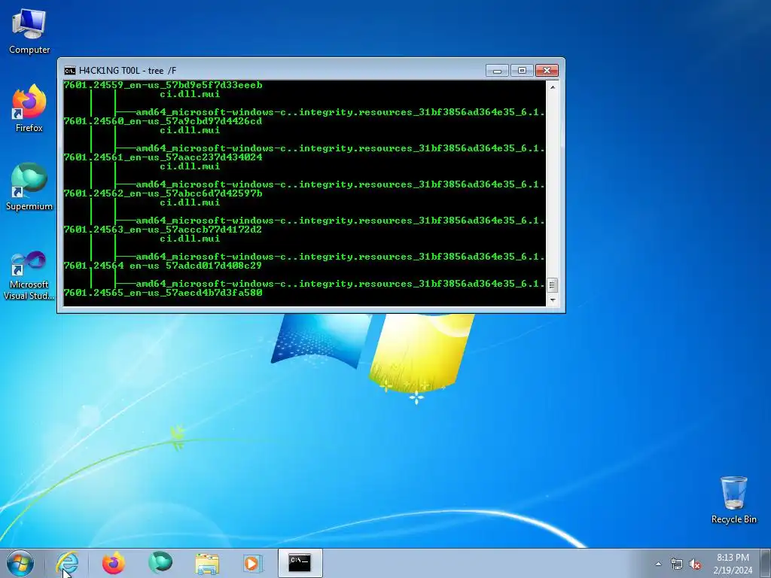The image size is (771, 578).
Task: Click ci.dll.mui under the 24563 entry
Action: [x=190, y=239]
